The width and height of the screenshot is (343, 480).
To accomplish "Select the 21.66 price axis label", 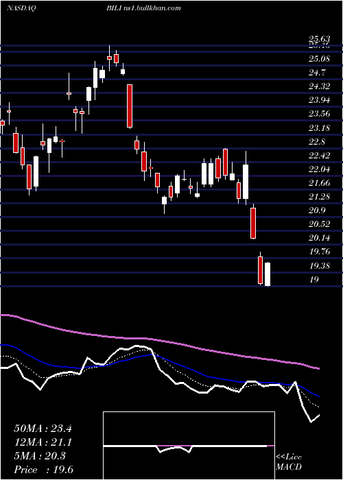I will (320, 183).
